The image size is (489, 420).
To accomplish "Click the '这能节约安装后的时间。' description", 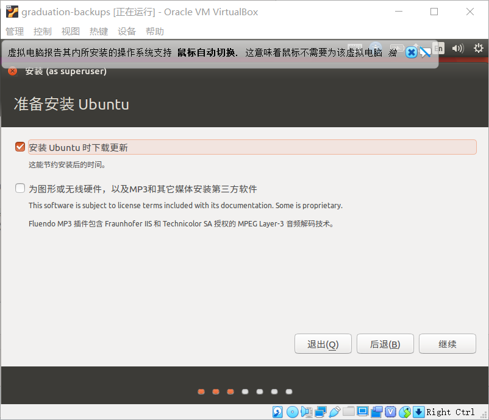I will (x=67, y=165).
